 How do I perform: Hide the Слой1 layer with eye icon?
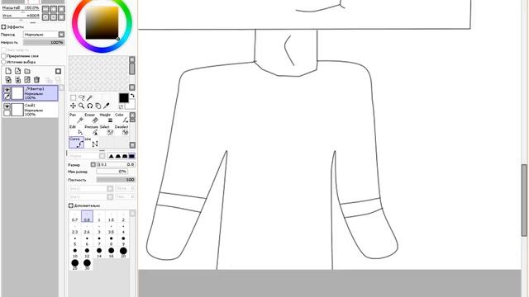7,106
